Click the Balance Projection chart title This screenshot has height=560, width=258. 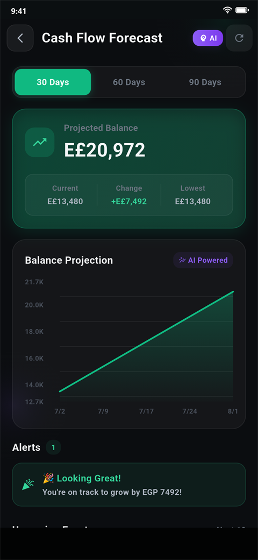[x=69, y=261]
